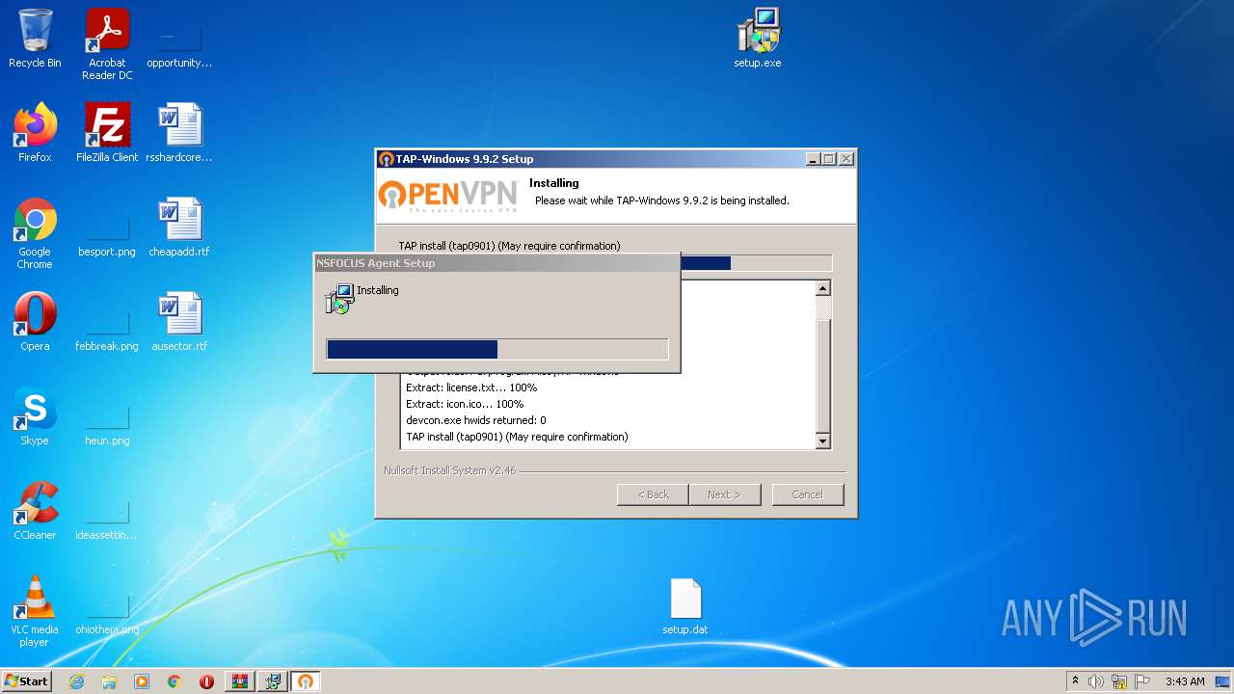Click the Back button in TAP-Windows Setup

[x=653, y=494]
